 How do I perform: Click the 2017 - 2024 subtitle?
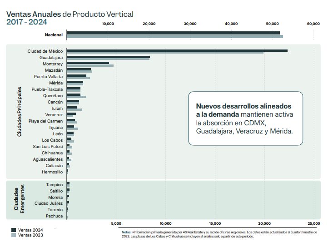coord(26,22)
